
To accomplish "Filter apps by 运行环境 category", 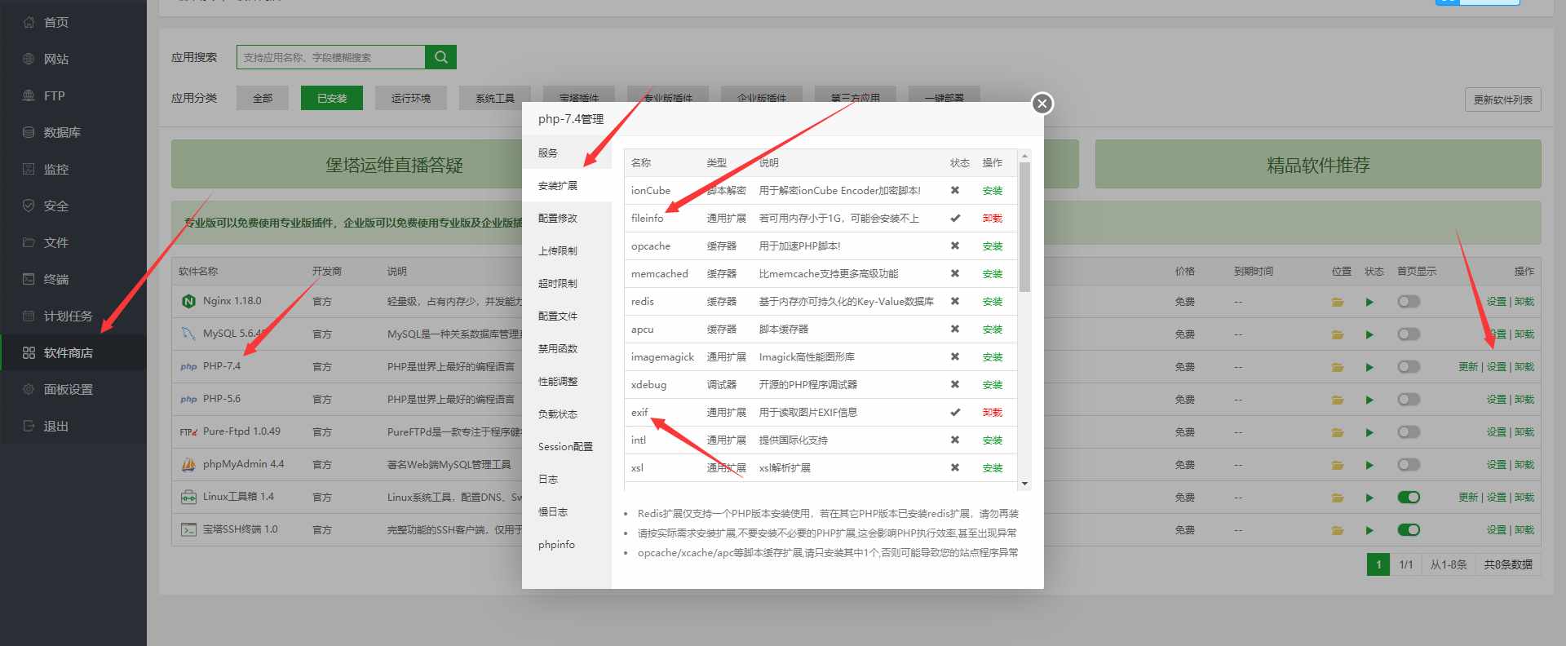I will point(410,98).
